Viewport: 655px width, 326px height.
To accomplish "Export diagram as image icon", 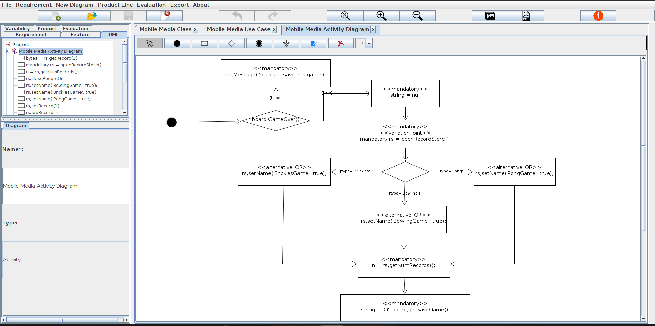I will click(490, 16).
